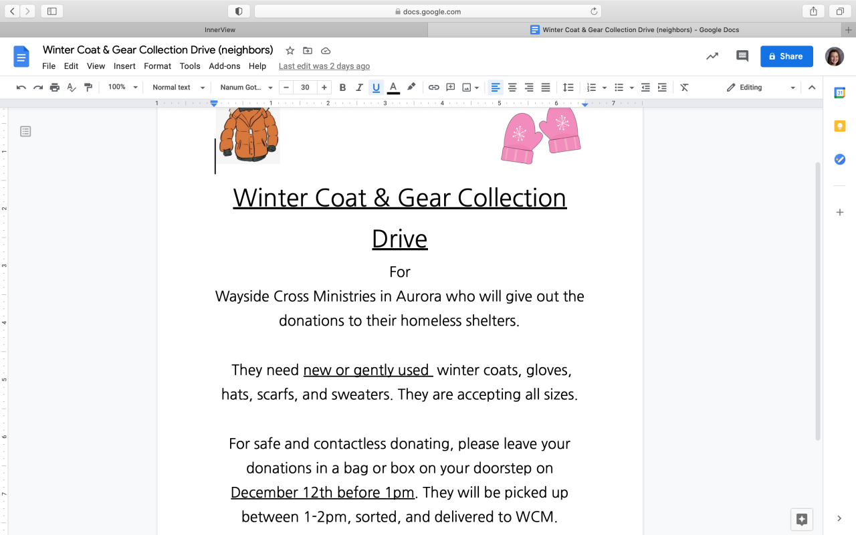Open the Format menu
The width and height of the screenshot is (856, 535).
click(158, 66)
